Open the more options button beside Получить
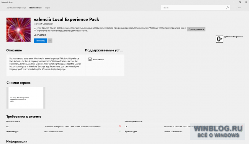The width and height of the screenshot is (249, 144). click(50, 41)
